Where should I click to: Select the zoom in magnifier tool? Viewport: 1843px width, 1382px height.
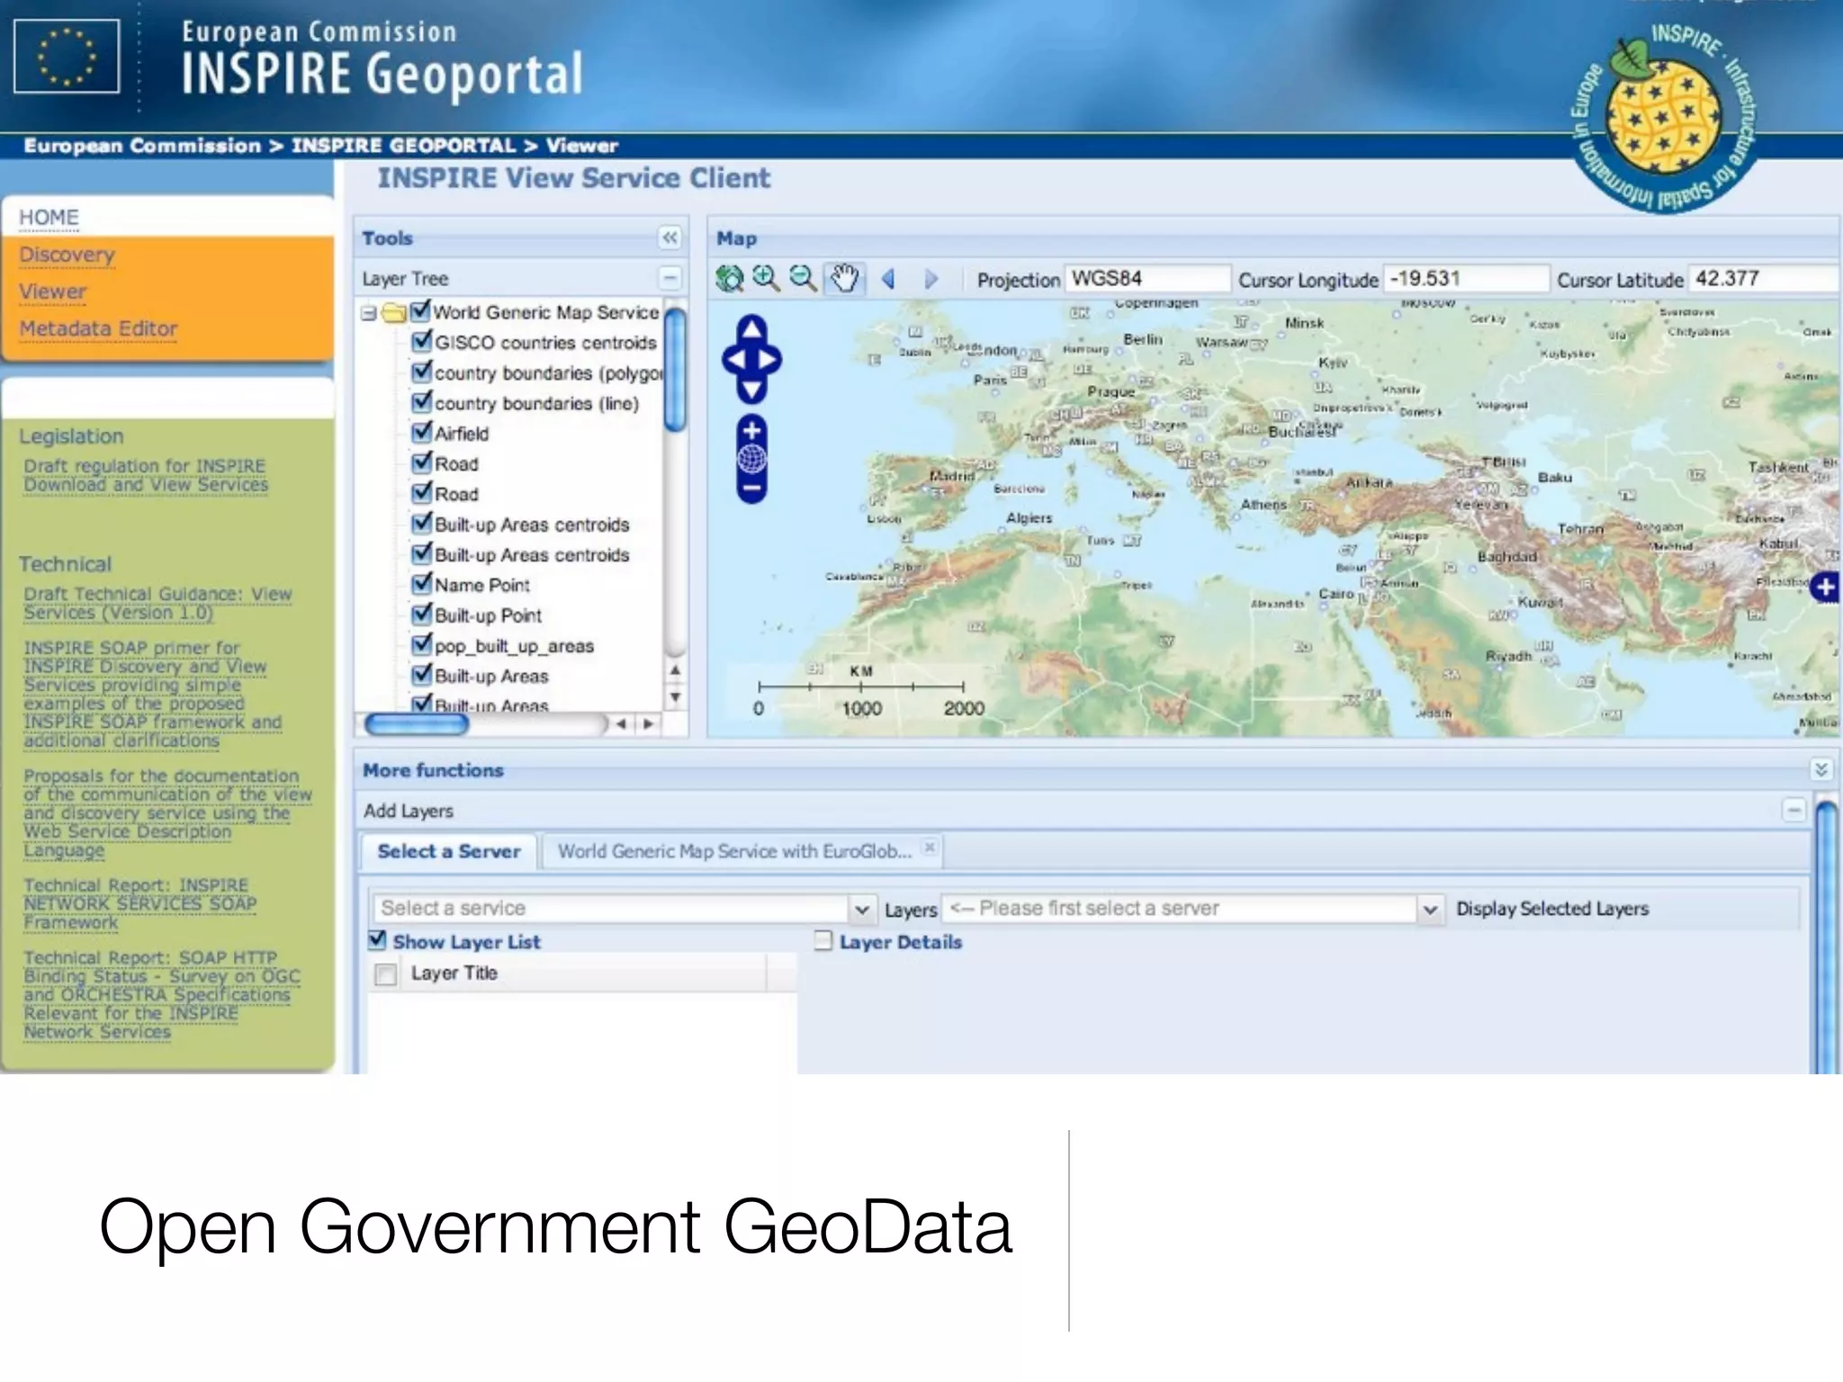766,279
